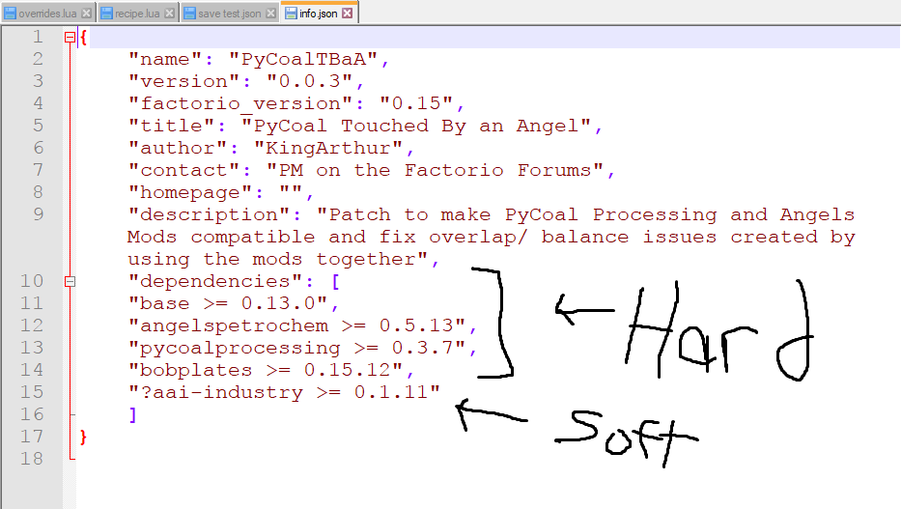The width and height of the screenshot is (901, 509).
Task: Click the "pycoalprocessing >= 0.3.7" dependency
Action: (297, 348)
